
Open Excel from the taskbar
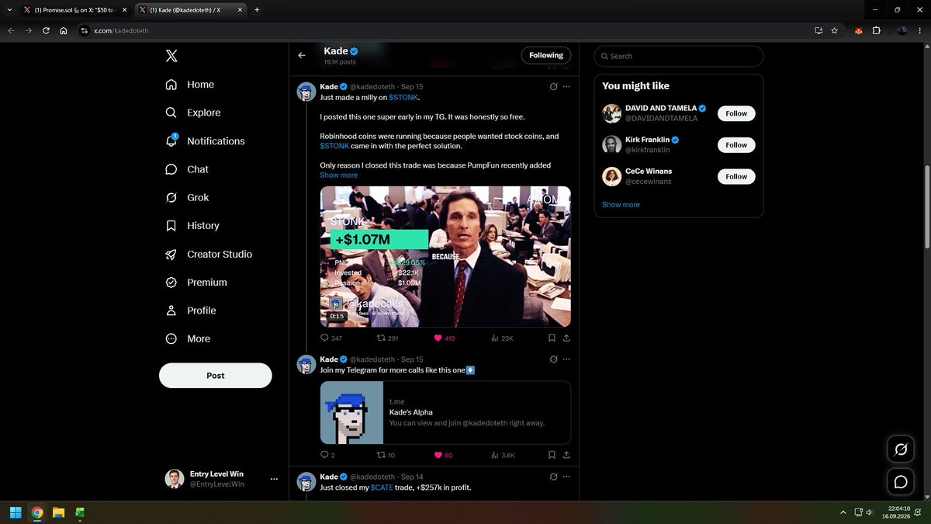point(79,512)
